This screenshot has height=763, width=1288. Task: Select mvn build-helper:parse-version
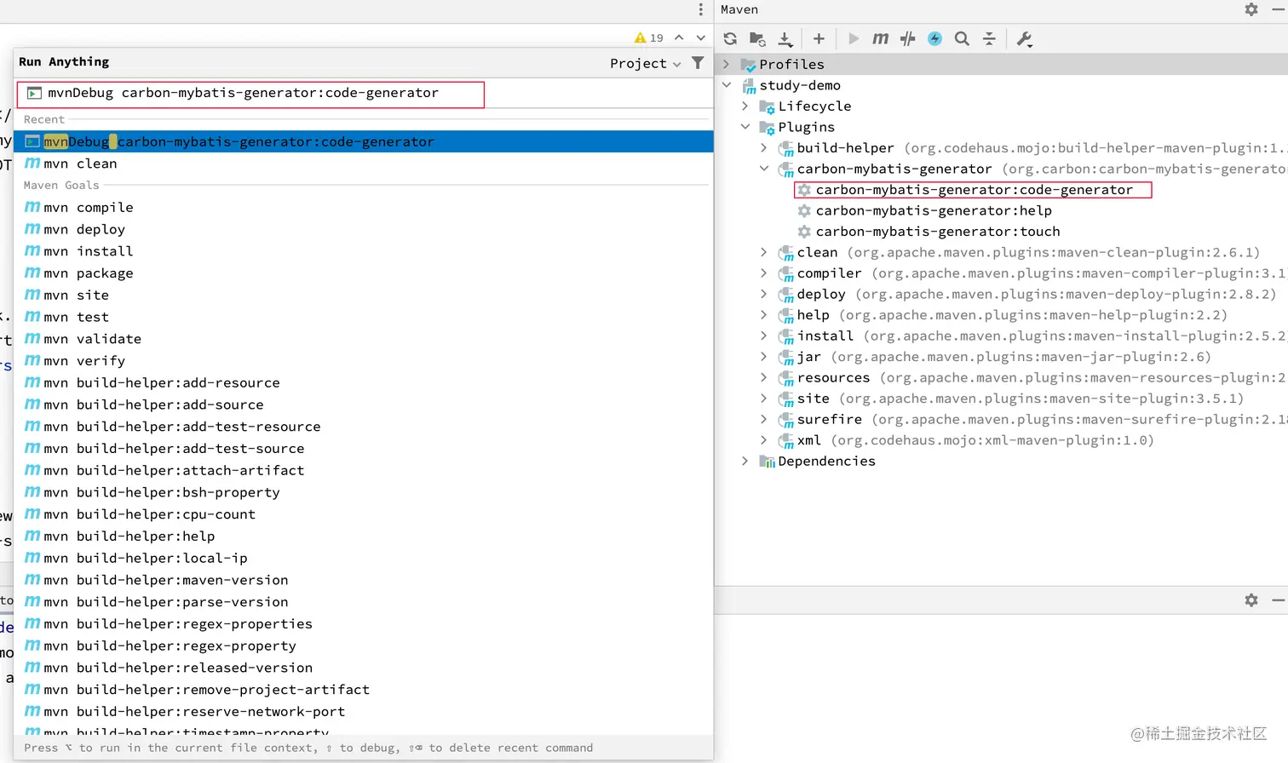point(364,602)
